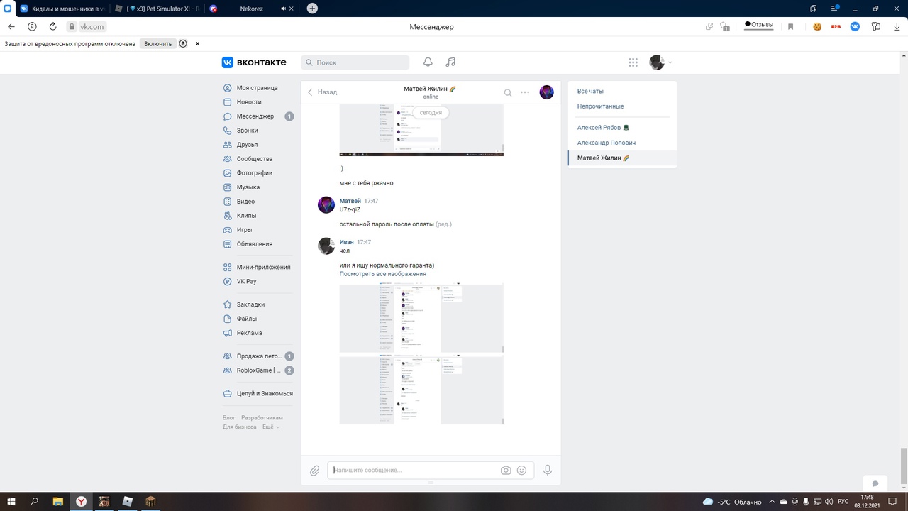Open the emoji picker smiley icon
908x511 pixels.
tap(522, 471)
